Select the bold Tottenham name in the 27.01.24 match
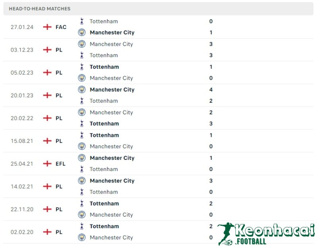318x246 pixels. coord(104,21)
